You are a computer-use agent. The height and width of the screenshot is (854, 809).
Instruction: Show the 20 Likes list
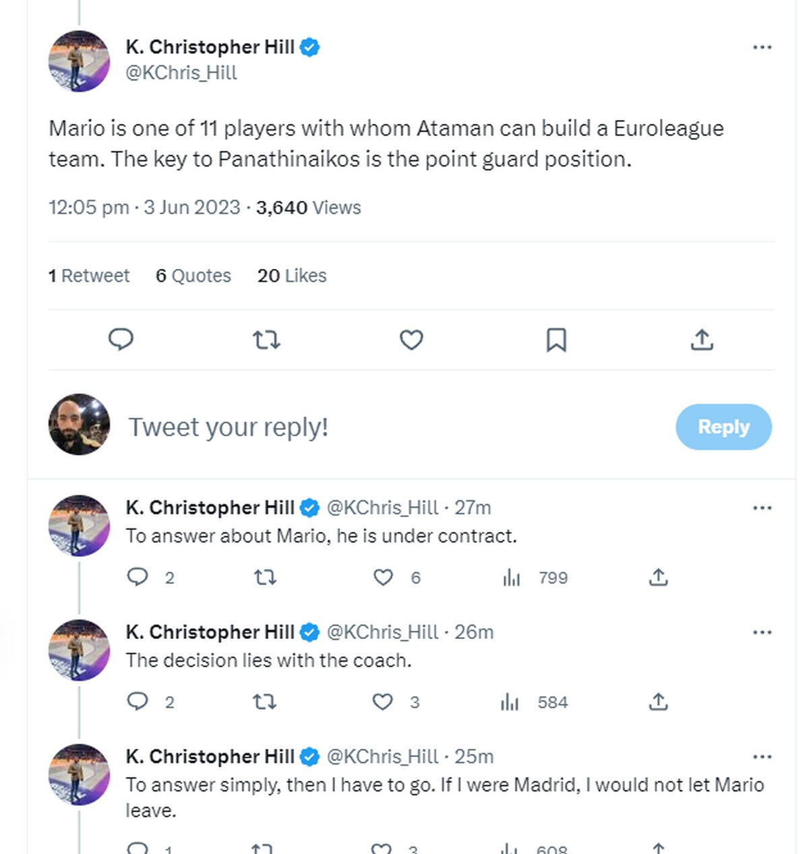292,276
